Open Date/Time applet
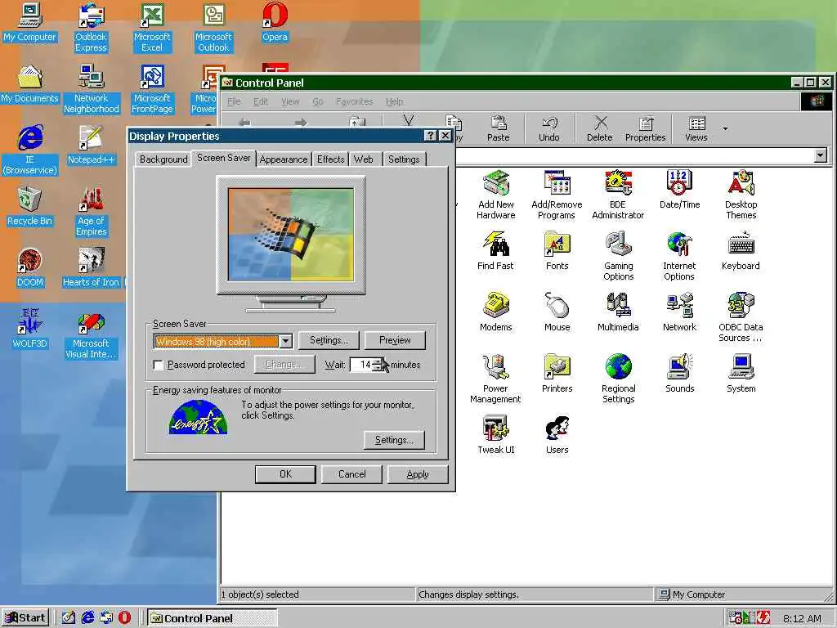The width and height of the screenshot is (837, 628). pos(679,190)
